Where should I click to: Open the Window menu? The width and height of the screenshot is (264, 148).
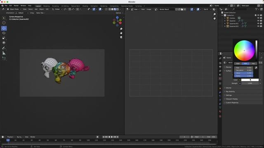(x=23, y=5)
